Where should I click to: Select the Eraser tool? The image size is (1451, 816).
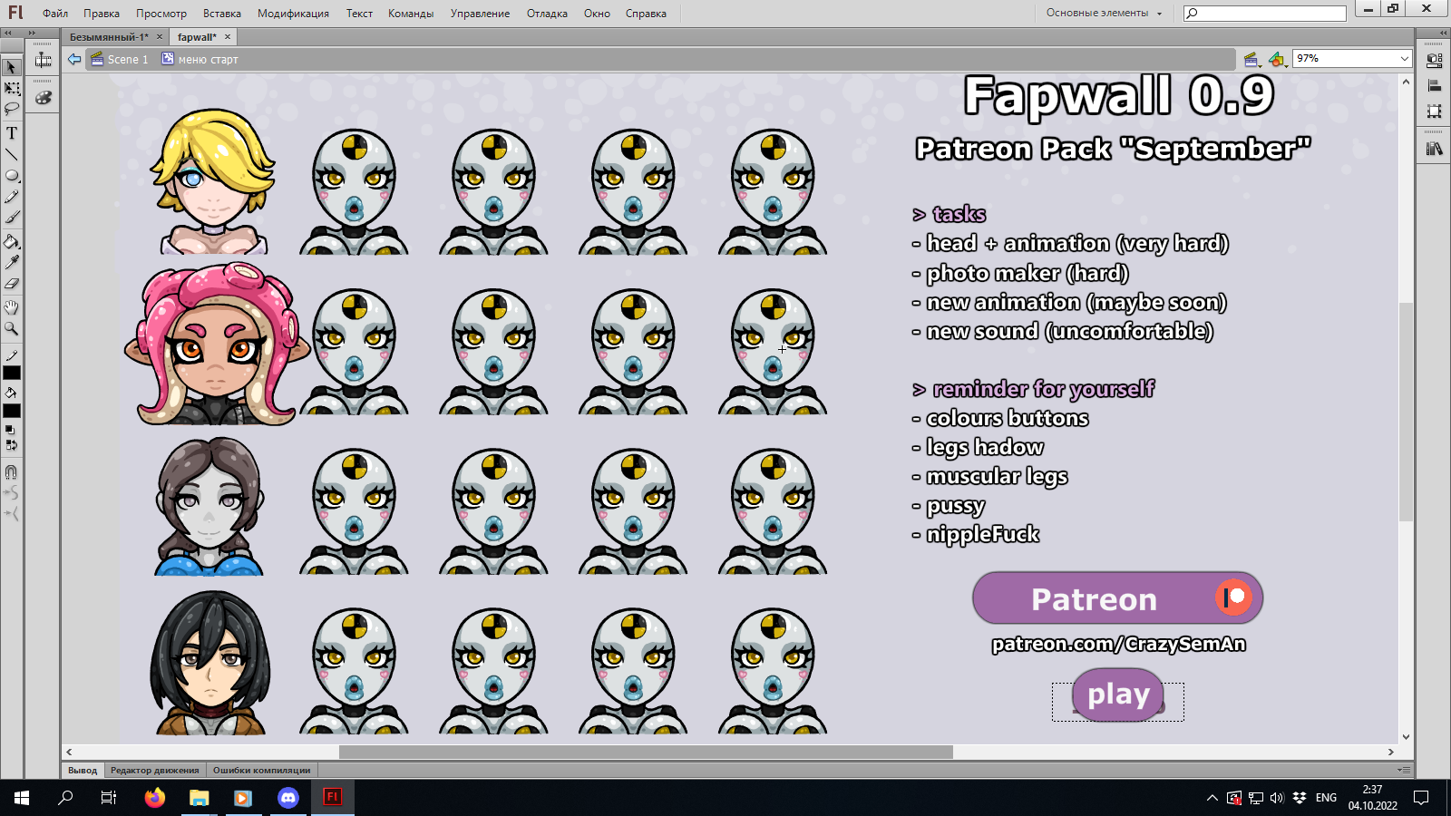tap(12, 283)
